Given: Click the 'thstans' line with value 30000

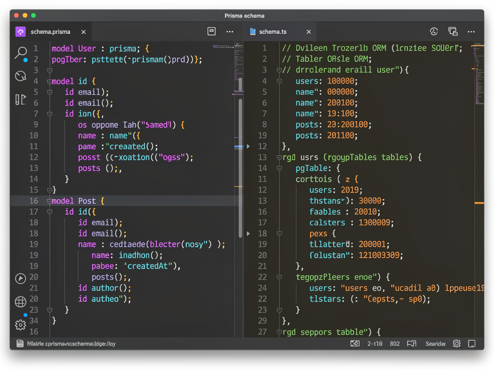Looking at the screenshot, I should pyautogui.click(x=347, y=201).
